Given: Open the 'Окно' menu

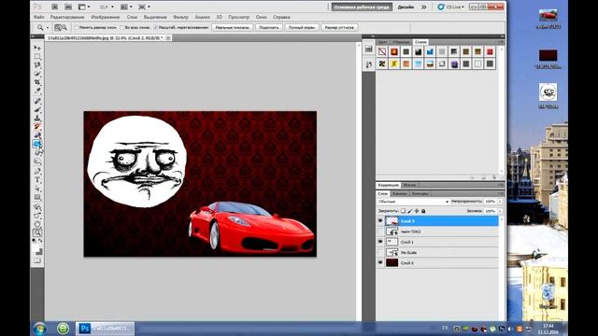Looking at the screenshot, I should (261, 17).
